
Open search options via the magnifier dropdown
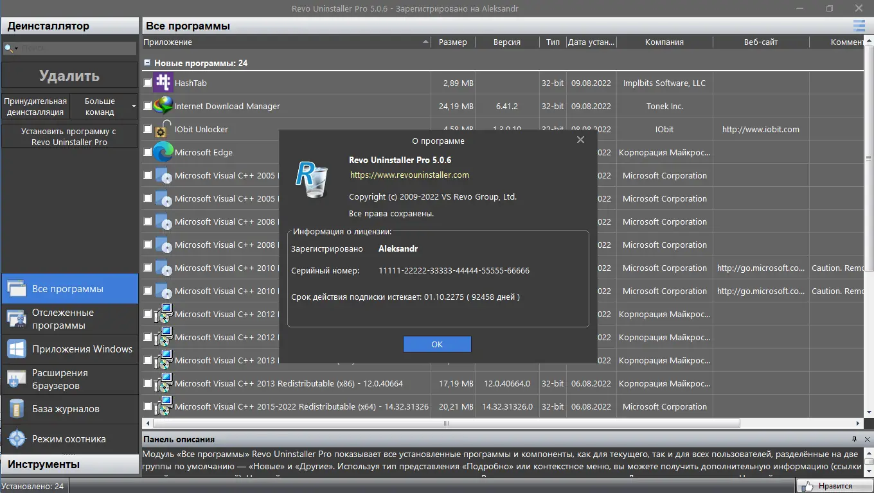[11, 48]
